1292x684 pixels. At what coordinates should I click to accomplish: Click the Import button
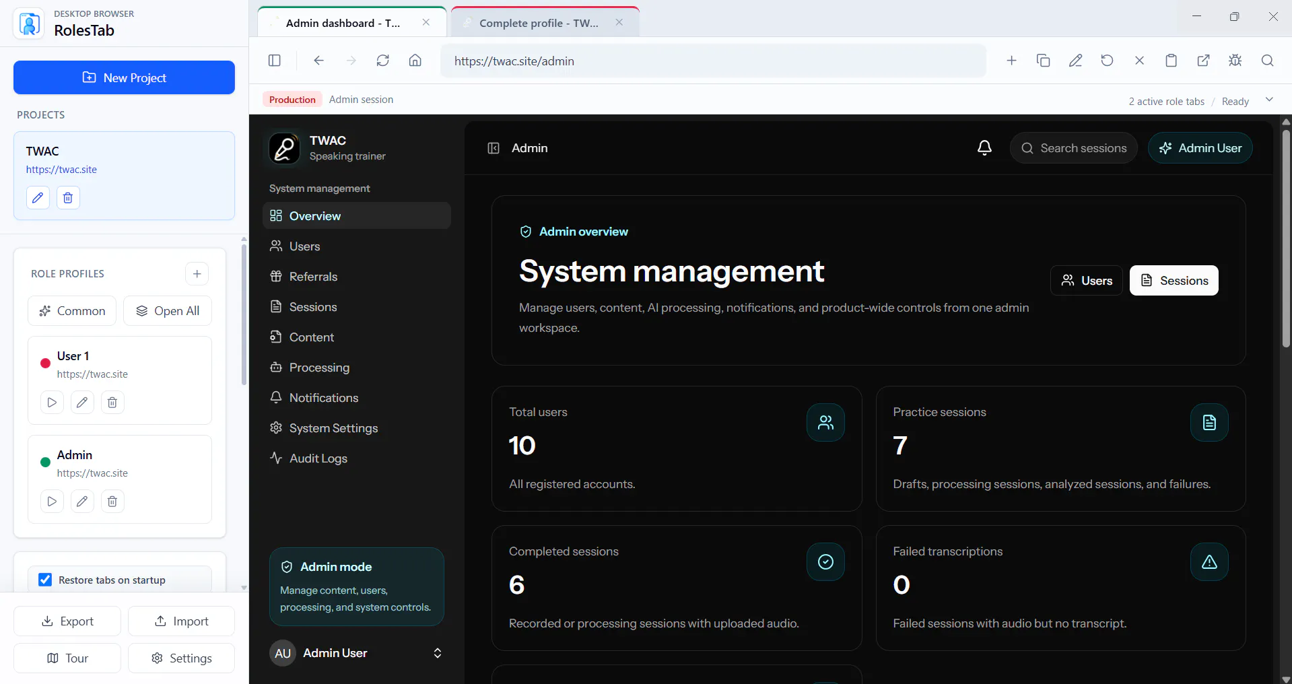(181, 621)
